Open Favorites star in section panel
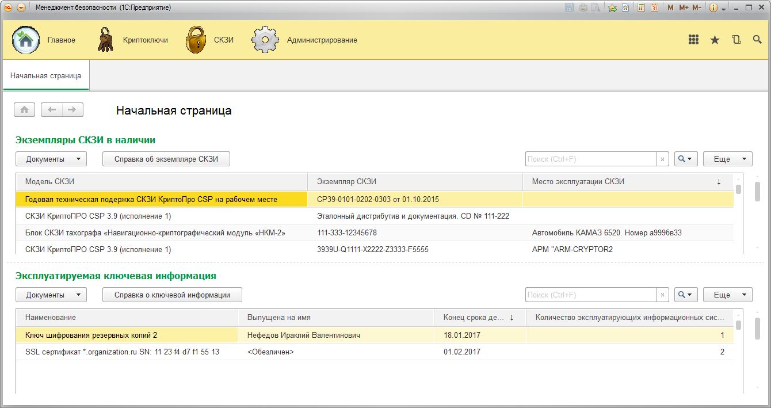The image size is (771, 408). pyautogui.click(x=715, y=40)
